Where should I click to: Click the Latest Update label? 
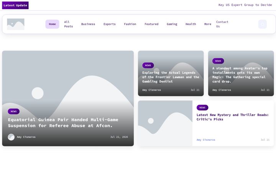15,5
